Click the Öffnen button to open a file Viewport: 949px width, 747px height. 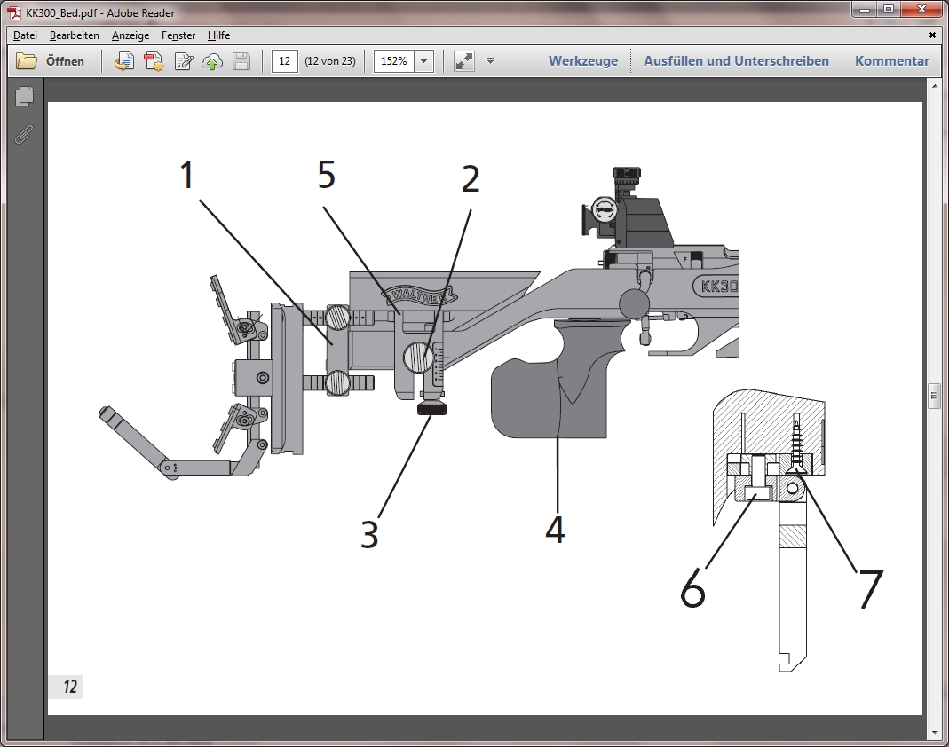[51, 61]
